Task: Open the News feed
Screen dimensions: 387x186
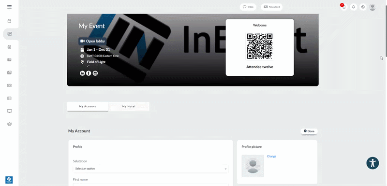Action: click(x=272, y=7)
